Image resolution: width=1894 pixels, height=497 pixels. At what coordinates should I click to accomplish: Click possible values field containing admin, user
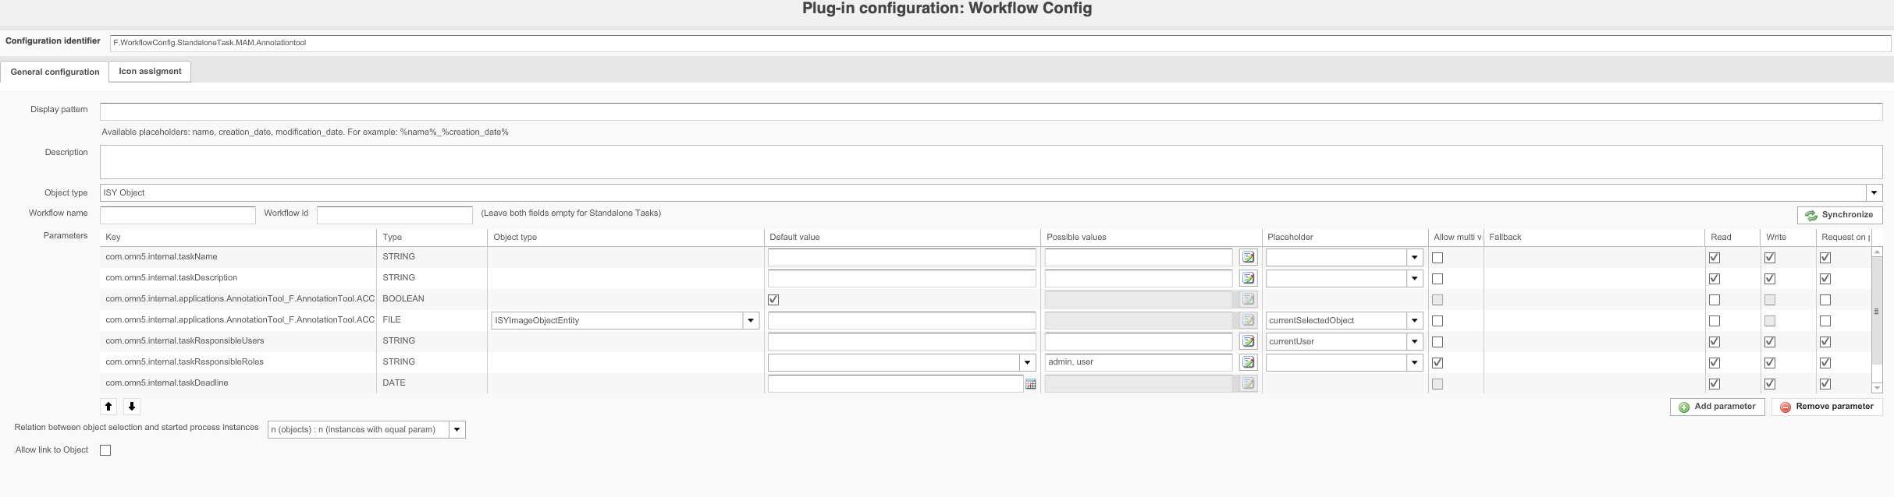point(1139,362)
